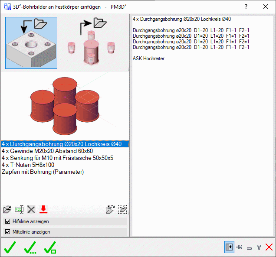Confirm with the plain green checkmark button
The image size is (276, 257).
pyautogui.click(x=10, y=248)
